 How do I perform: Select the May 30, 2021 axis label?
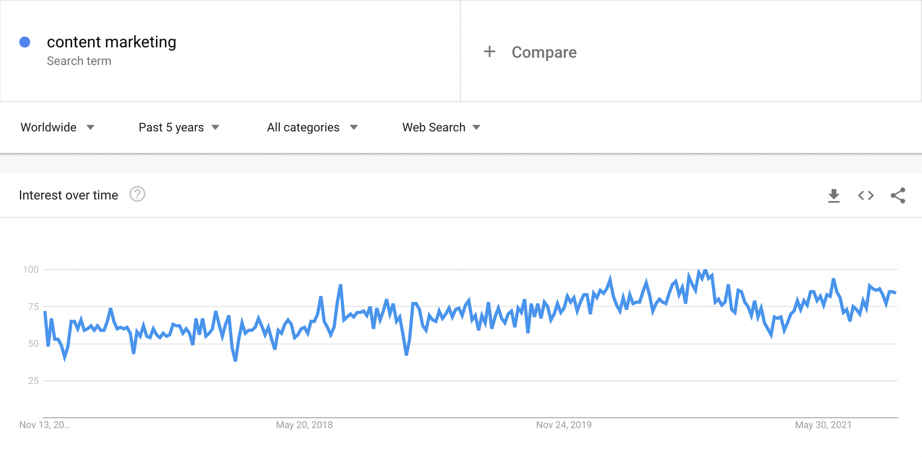(x=823, y=425)
